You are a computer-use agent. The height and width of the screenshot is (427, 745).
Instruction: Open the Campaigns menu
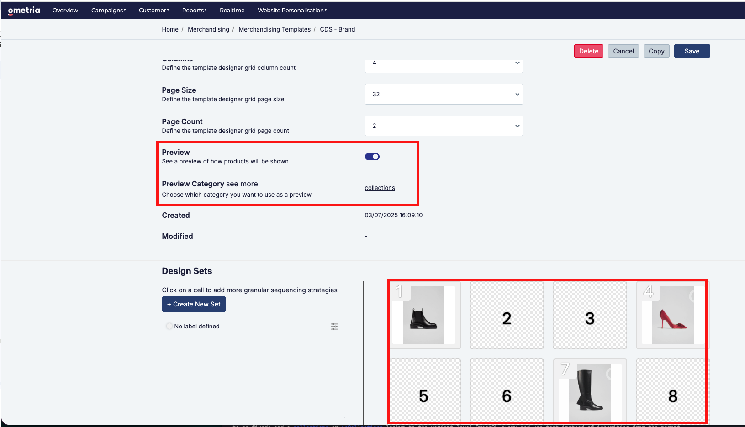tap(108, 10)
